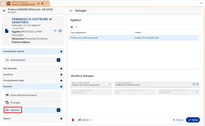Open the Adempimenti item
Viewport: 205px width, 126px height.
(x=33, y=60)
